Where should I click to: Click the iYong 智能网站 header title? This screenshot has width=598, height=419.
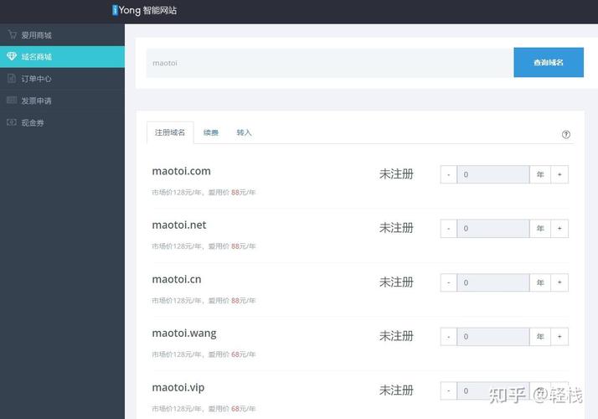click(145, 10)
